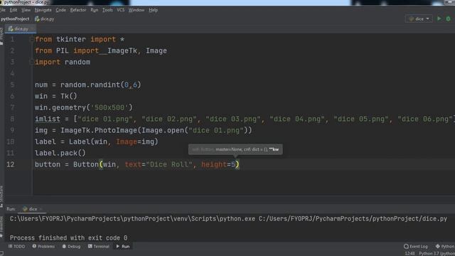Image resolution: width=455 pixels, height=256 pixels.
Task: Close the dice.py editor tab
Action: click(32, 28)
